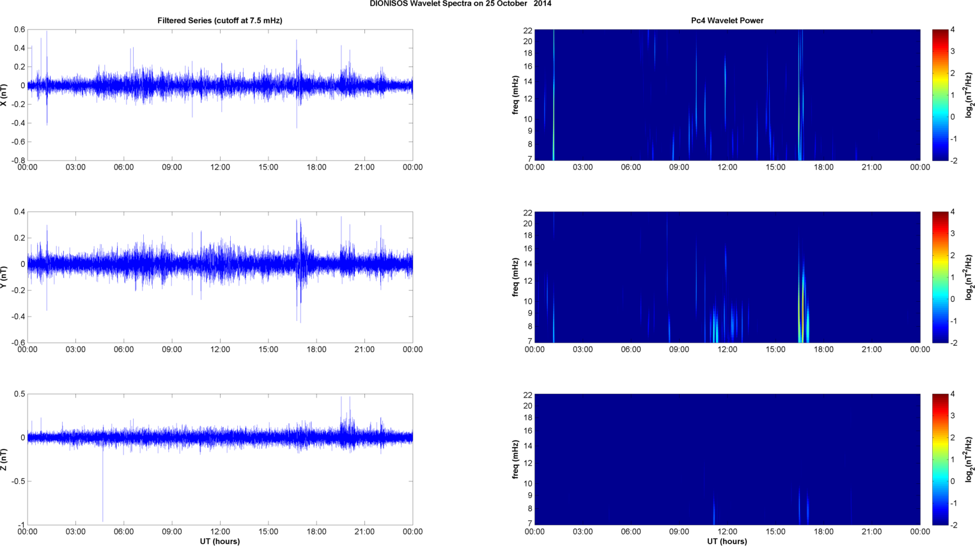Click the '09:00' tick below the top spectrogram
This screenshot has width=975, height=546.
679,168
